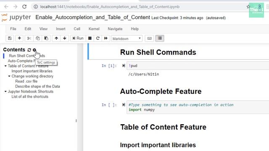Go back with browser back arrow

[6, 7]
